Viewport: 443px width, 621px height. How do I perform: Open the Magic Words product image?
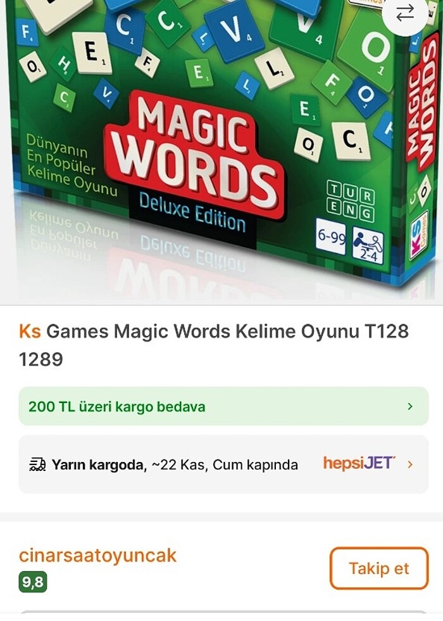(221, 152)
